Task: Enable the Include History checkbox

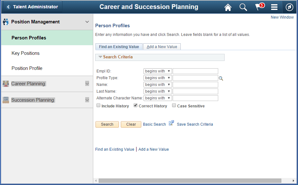Action: click(98, 105)
